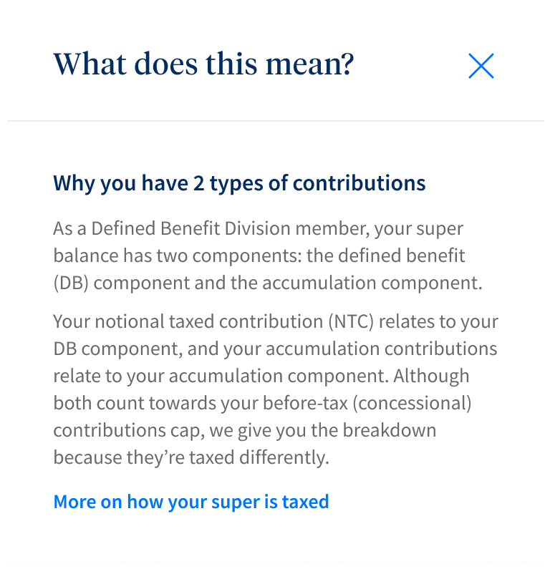
Task: Click the line starting "DB component, and your"
Action: (x=275, y=349)
